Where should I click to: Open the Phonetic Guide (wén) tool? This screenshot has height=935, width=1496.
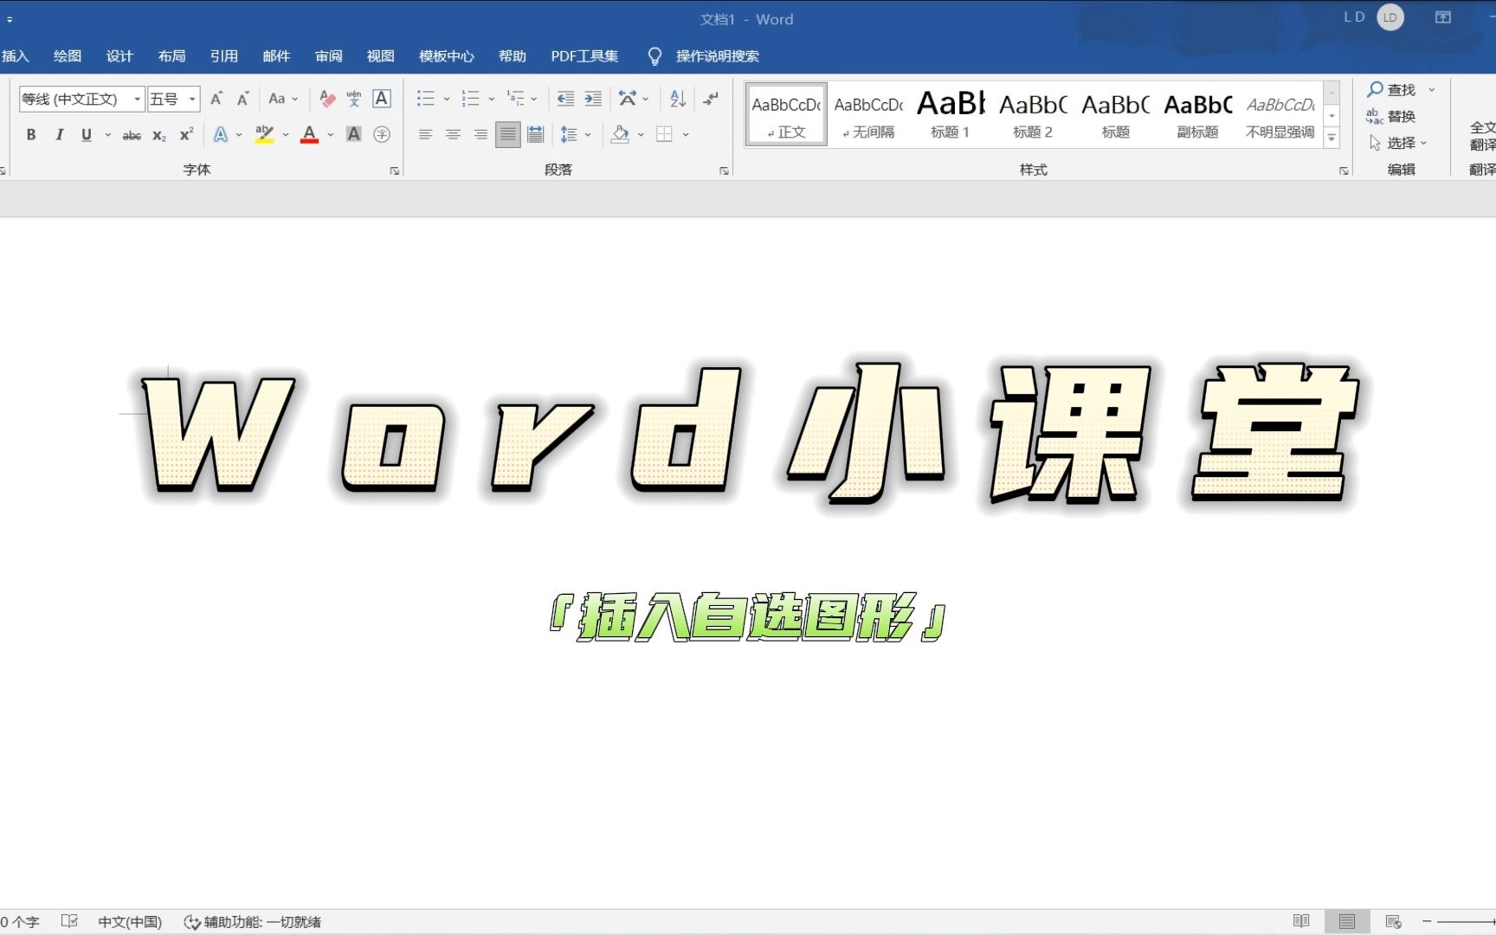pos(354,99)
